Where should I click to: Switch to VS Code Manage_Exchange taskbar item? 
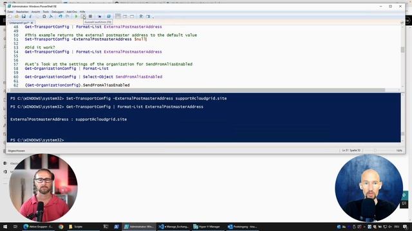[x=173, y=227]
